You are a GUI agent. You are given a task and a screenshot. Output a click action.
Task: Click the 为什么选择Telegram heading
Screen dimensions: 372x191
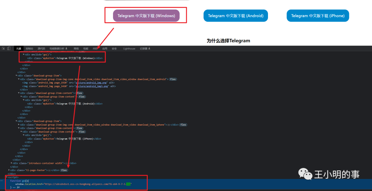(x=228, y=41)
